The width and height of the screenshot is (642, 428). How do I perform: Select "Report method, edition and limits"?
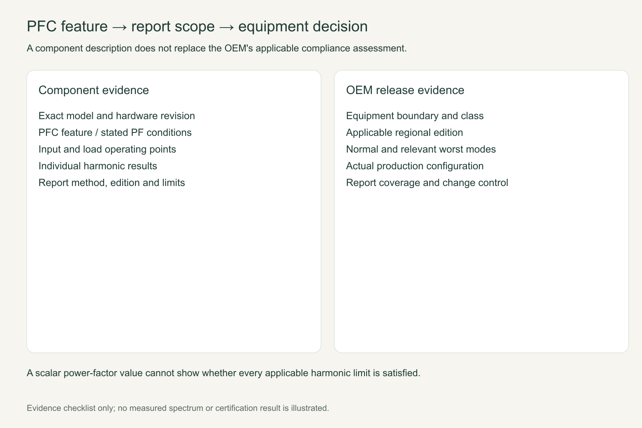[112, 183]
